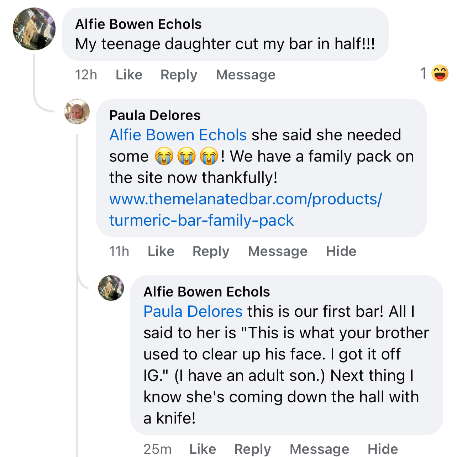This screenshot has height=457, width=457.
Task: Open Paula Delores' name heading
Action: tap(155, 115)
